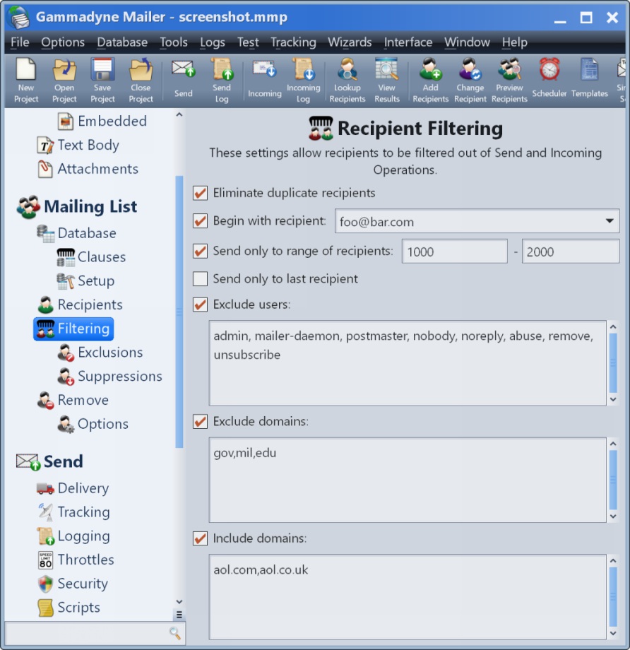Disable Send only to range of recipients

pyautogui.click(x=200, y=252)
